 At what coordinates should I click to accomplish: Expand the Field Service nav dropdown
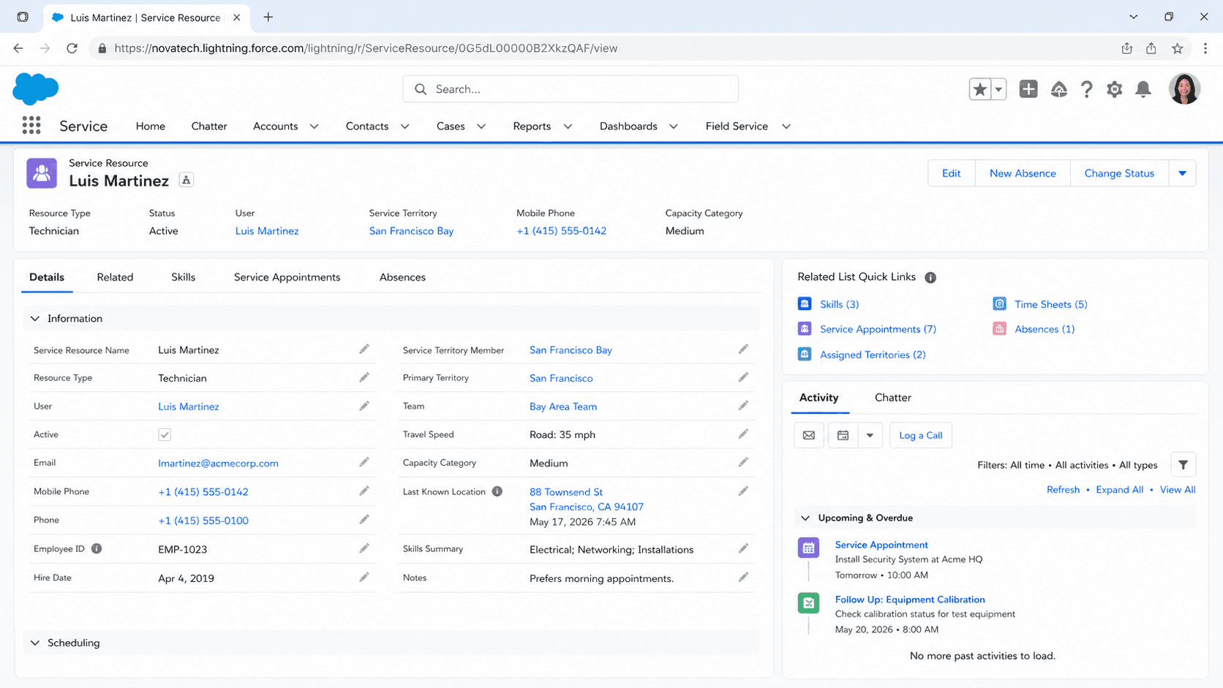pos(786,126)
